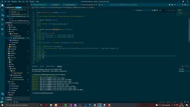Open the Search view in the activity bar
This screenshot has width=190, height=107.
tap(2, 10)
